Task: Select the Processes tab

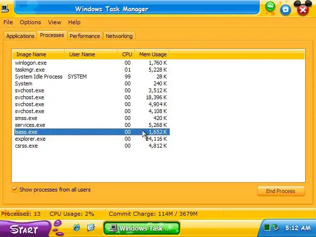Action: coord(52,35)
